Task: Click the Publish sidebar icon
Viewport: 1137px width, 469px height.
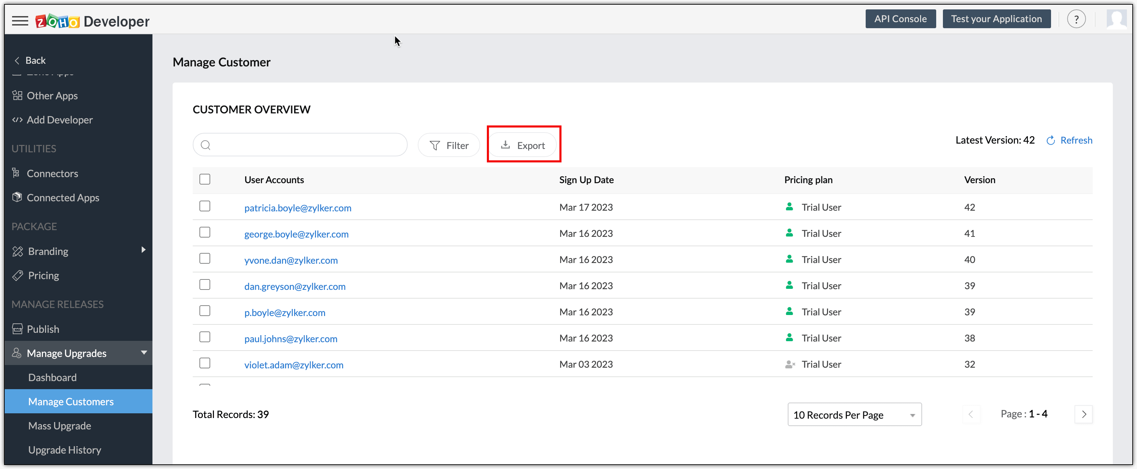Action: click(x=17, y=329)
